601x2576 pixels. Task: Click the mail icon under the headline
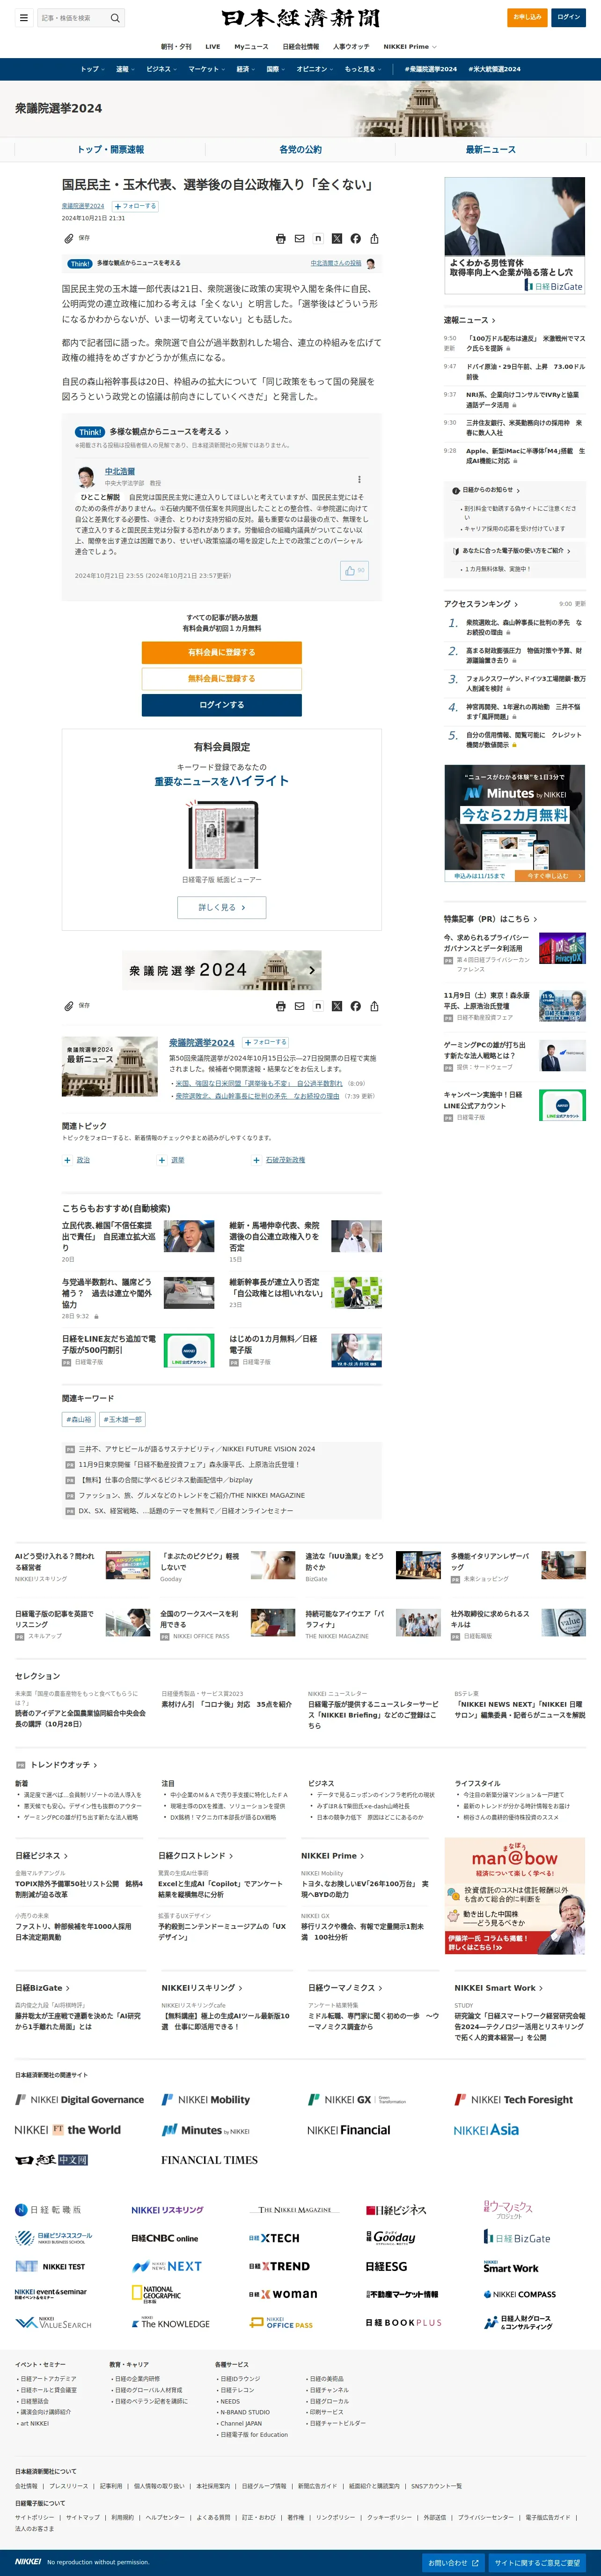pyautogui.click(x=300, y=239)
